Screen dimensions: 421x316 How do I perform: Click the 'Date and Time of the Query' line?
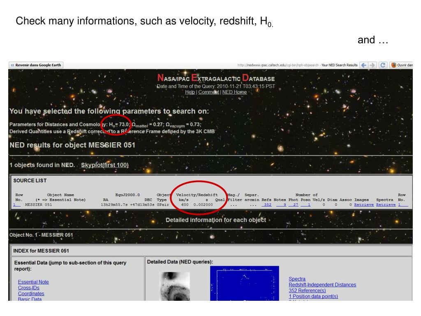coord(216,86)
